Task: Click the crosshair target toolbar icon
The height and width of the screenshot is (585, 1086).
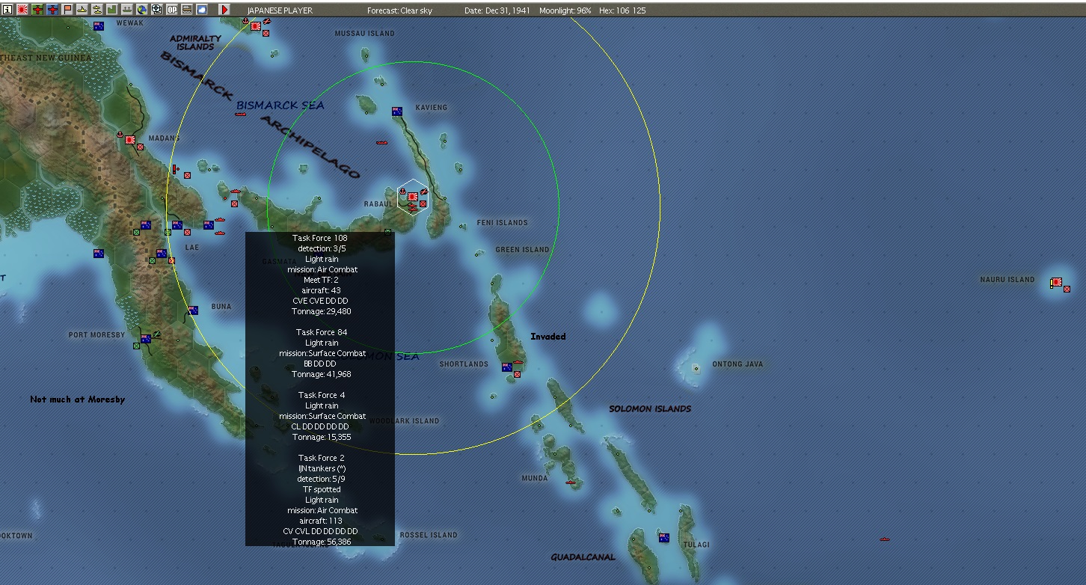Action: point(157,10)
